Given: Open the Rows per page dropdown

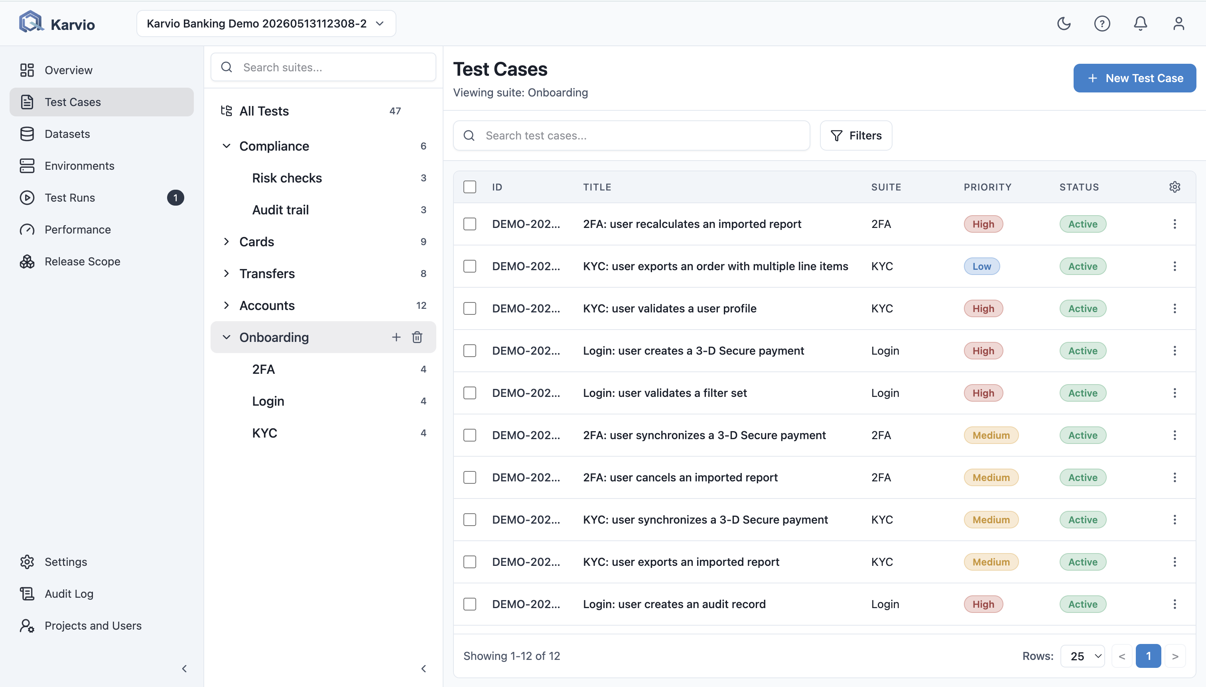Looking at the screenshot, I should click(x=1082, y=656).
